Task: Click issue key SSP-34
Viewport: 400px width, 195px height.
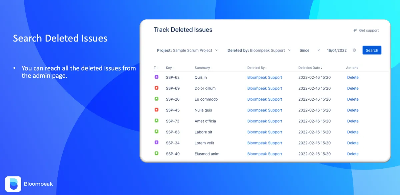Action: 173,143
